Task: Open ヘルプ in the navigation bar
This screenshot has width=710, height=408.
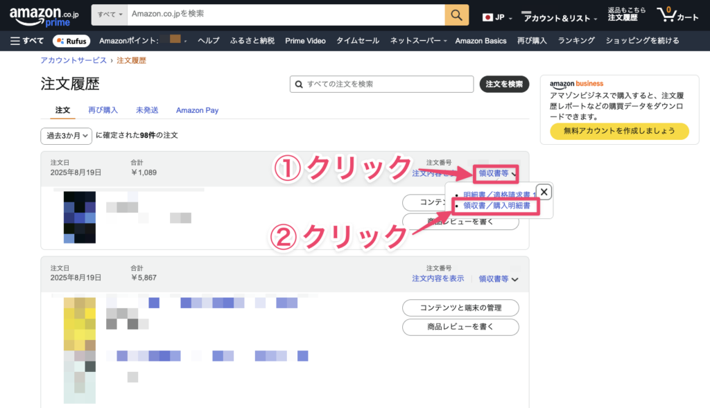Action: (x=208, y=41)
